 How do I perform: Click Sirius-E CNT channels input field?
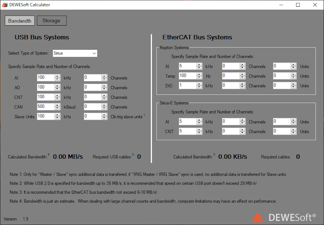tap(231, 131)
